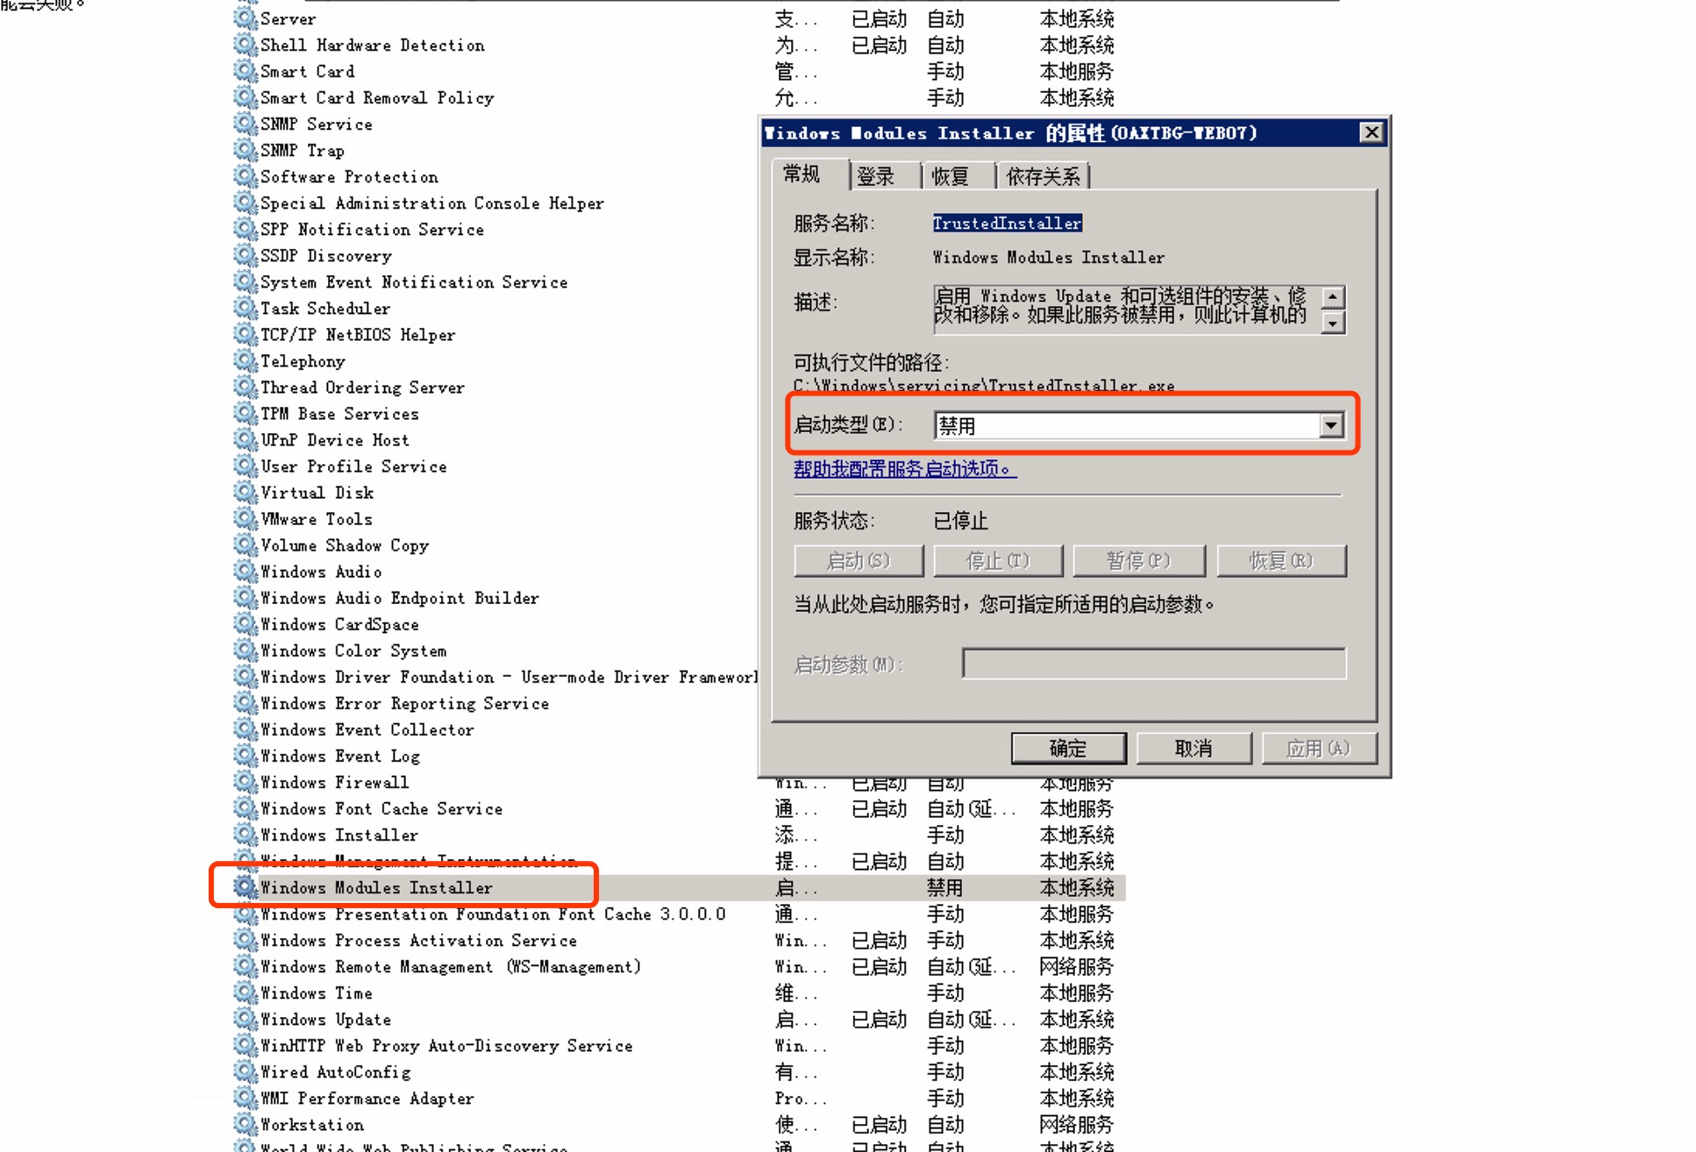Click the Workstation service icon
Screen dimensions: 1696x1152
(x=244, y=1124)
